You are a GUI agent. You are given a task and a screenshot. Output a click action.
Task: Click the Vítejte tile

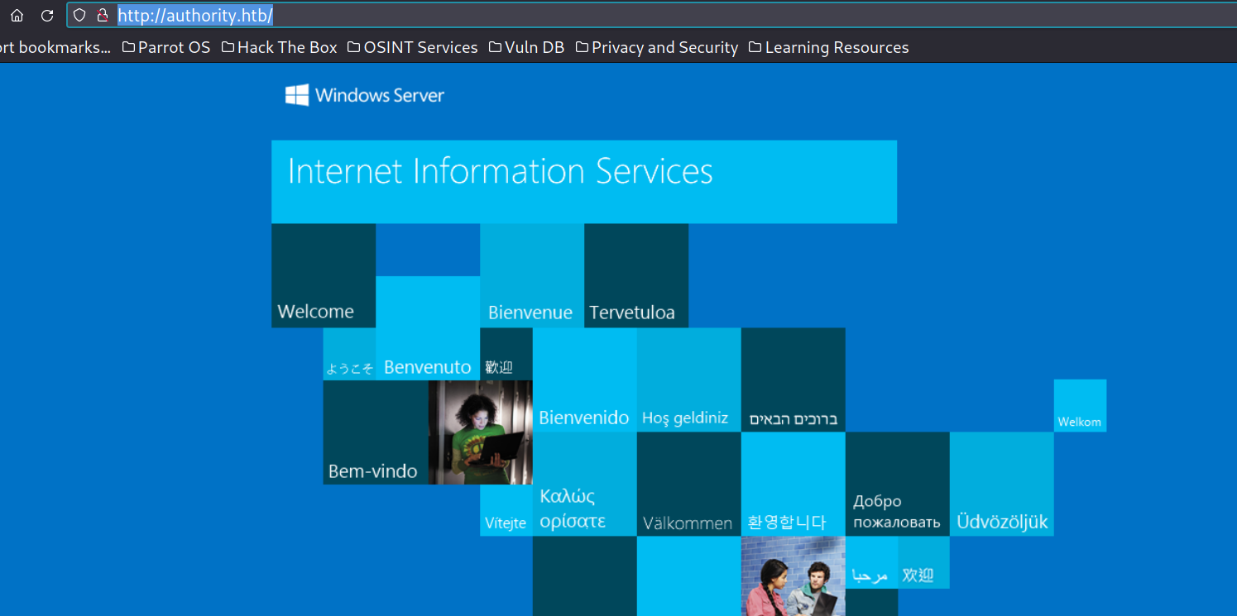pos(506,510)
